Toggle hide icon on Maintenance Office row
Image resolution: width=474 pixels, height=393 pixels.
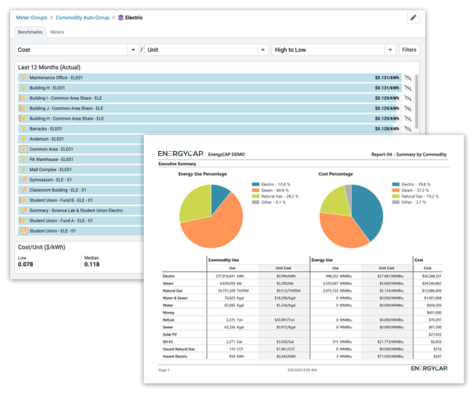[x=408, y=77]
